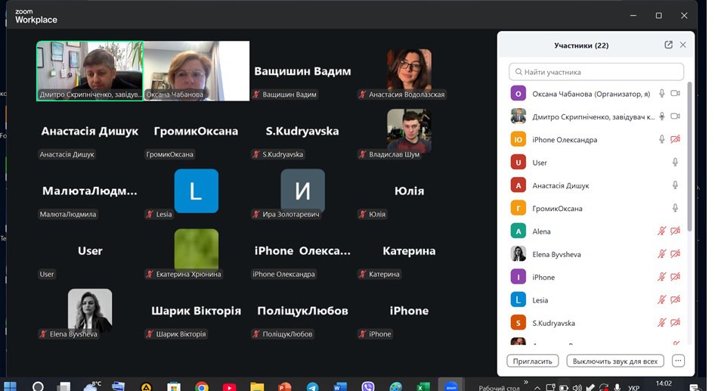The image size is (715, 391).
Task: Click the microphone icon in User's list row
Action: tap(676, 163)
